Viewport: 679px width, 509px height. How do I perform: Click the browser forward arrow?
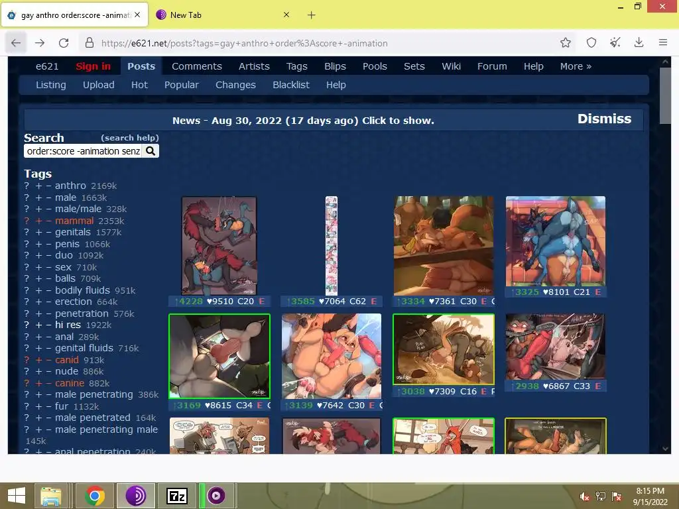point(40,43)
